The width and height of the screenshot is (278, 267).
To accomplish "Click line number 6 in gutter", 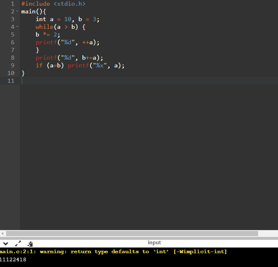I will [13, 42].
